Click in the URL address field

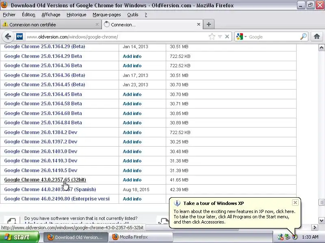[117, 37]
